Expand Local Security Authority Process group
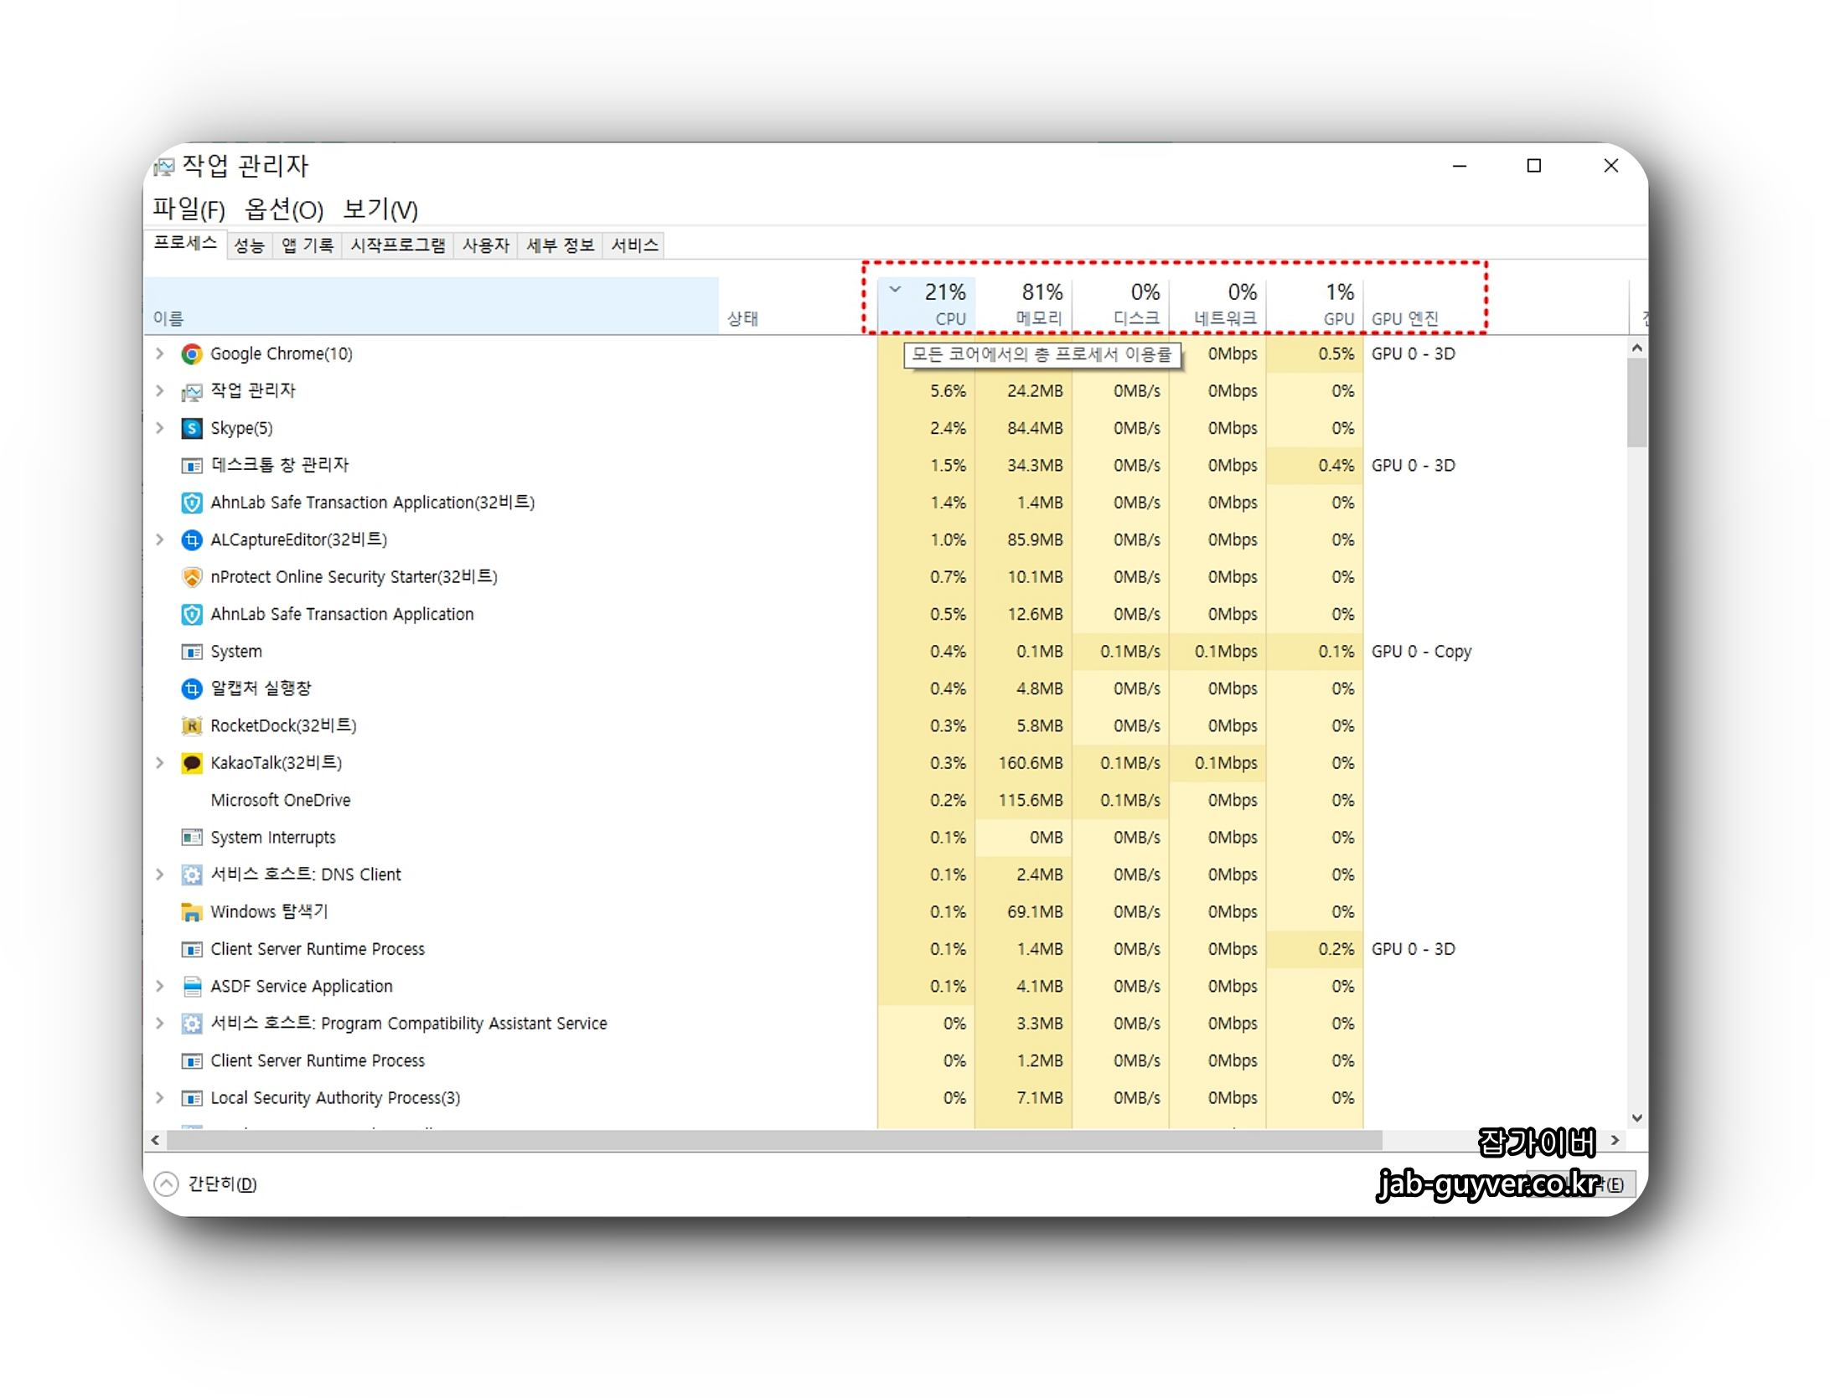 tap(160, 1098)
